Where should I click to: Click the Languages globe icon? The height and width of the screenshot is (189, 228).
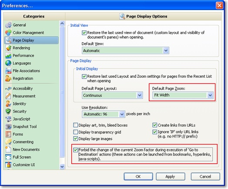pyautogui.click(x=8, y=63)
